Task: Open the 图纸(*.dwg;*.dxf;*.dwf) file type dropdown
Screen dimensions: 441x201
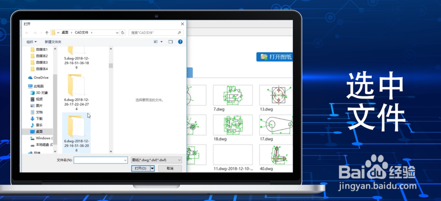Action: tap(157, 160)
